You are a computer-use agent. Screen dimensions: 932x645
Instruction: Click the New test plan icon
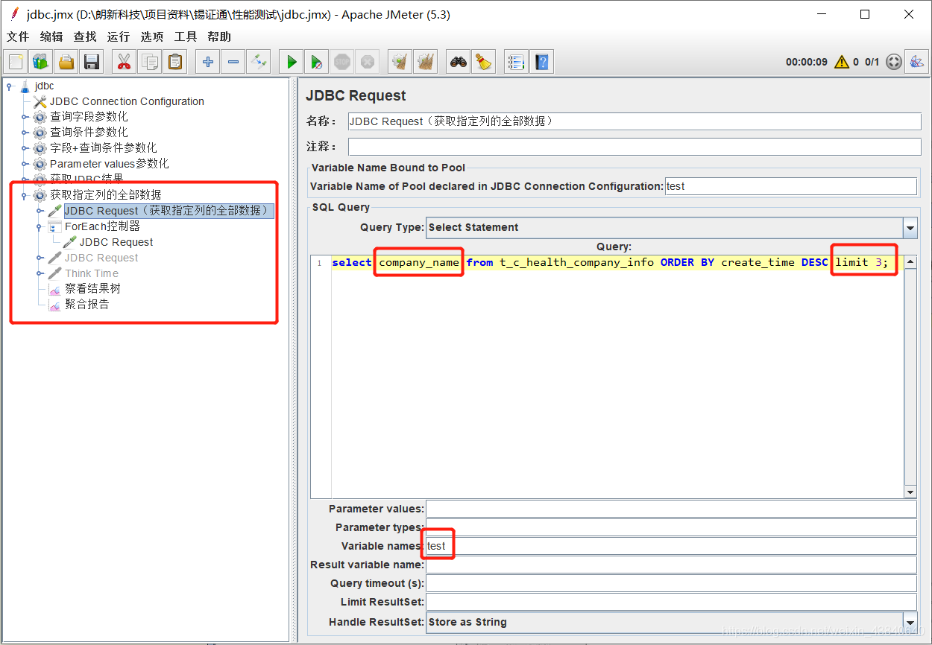click(x=16, y=62)
